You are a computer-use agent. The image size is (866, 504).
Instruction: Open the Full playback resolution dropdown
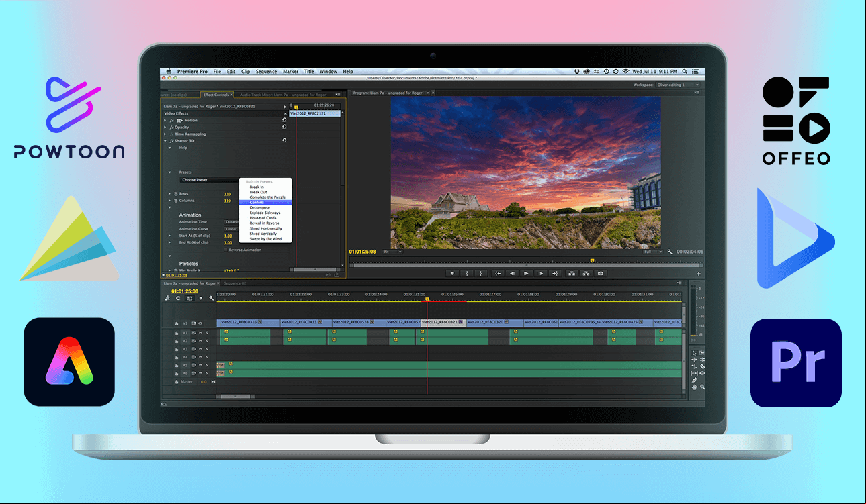coord(652,252)
